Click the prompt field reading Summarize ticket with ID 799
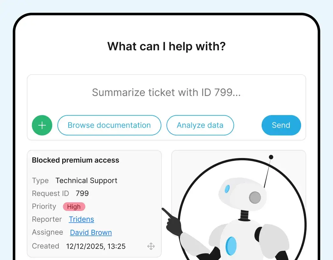This screenshot has width=333, height=260. point(166,92)
